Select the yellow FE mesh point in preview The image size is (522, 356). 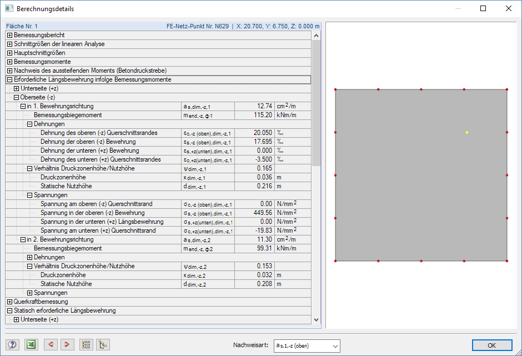[x=466, y=133]
